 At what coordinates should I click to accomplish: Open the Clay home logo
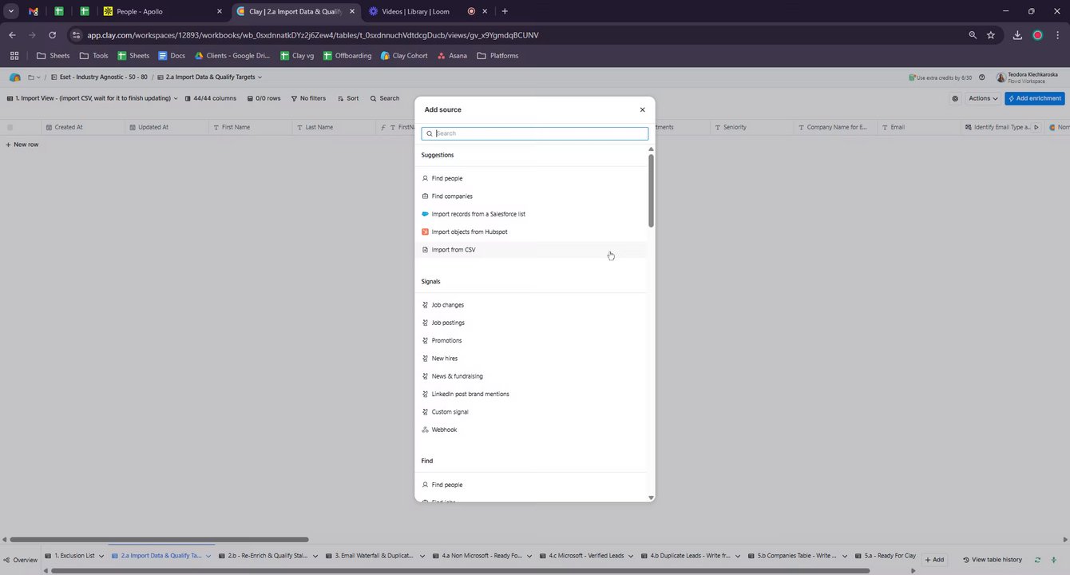point(14,77)
